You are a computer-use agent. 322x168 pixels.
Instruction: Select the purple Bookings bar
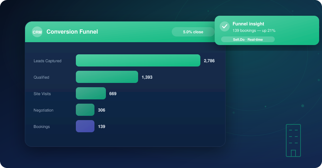[x=85, y=126]
